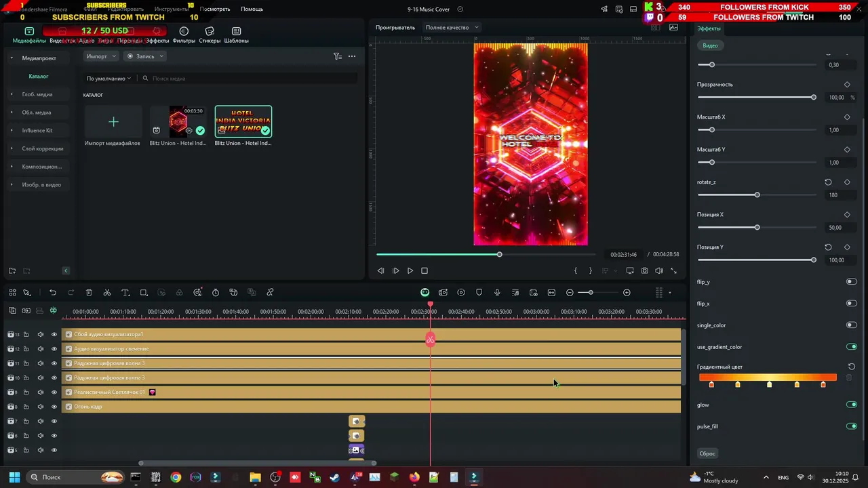Select the Видео tab in the effects panel
Screen dimensions: 868x488
coord(710,45)
